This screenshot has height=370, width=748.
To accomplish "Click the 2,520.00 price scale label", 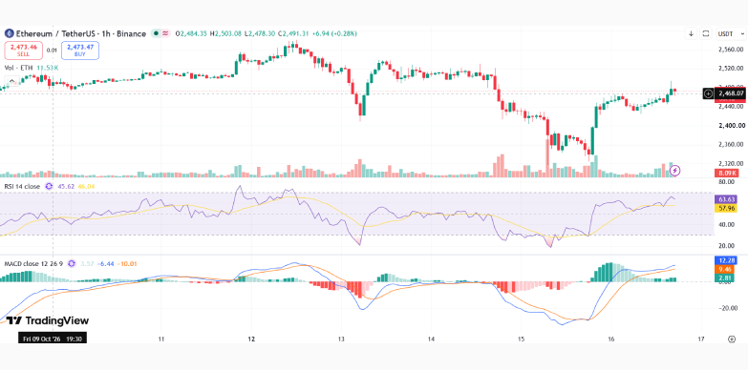I will pyautogui.click(x=732, y=69).
